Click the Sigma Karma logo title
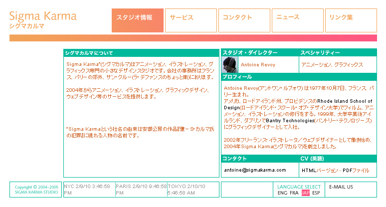Screen dimensions: 386x207 pyautogui.click(x=43, y=15)
